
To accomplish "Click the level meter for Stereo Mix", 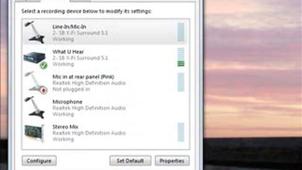I will tap(181, 132).
